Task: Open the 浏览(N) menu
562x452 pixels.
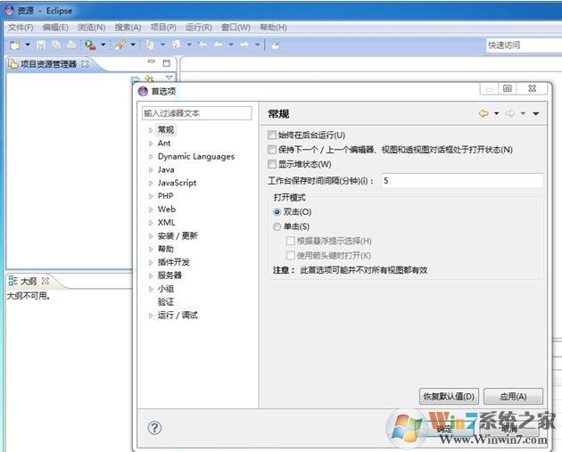Action: point(91,28)
